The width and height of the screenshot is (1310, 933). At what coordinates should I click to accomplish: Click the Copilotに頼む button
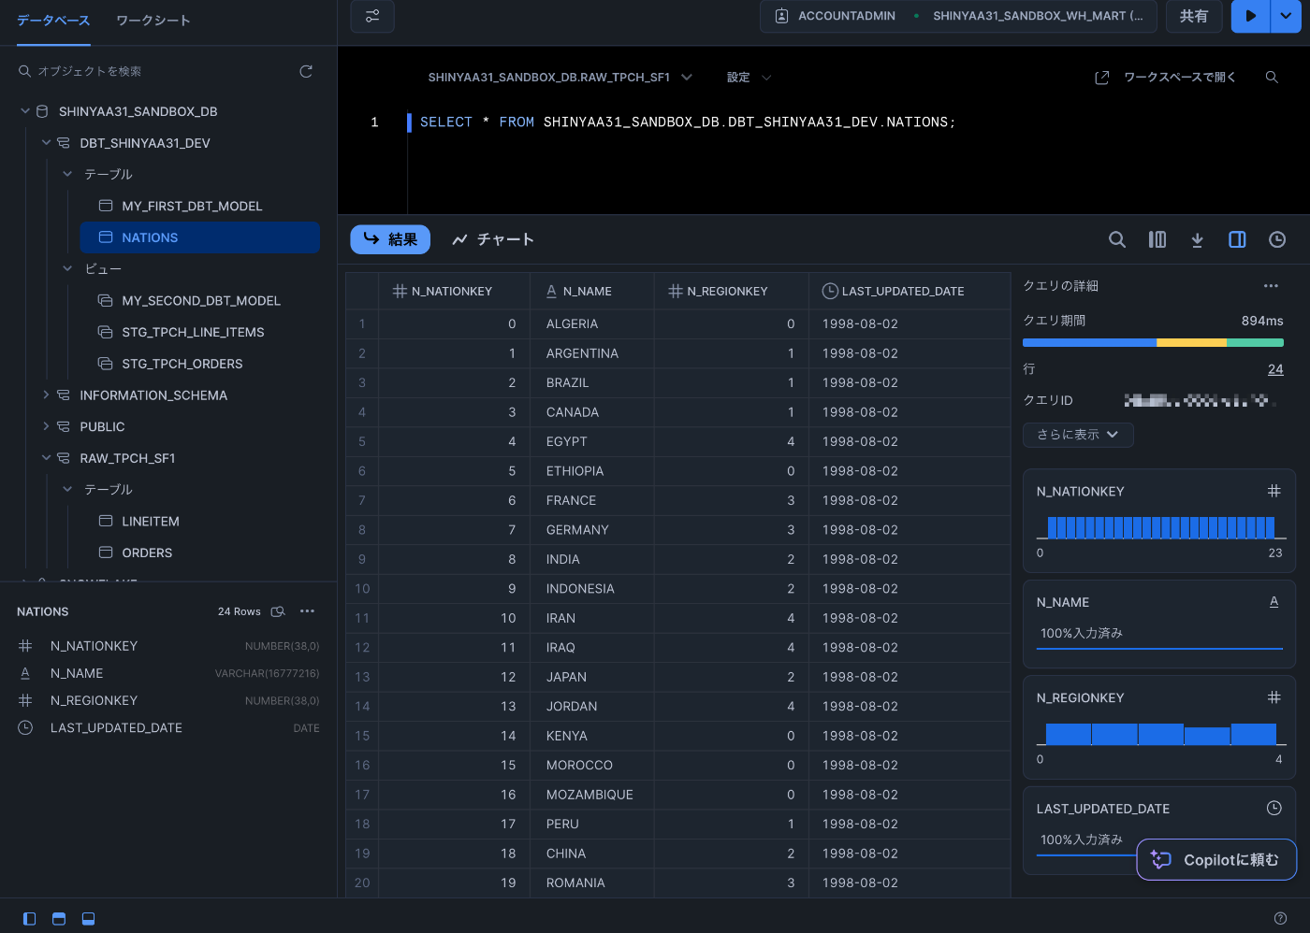click(x=1216, y=860)
